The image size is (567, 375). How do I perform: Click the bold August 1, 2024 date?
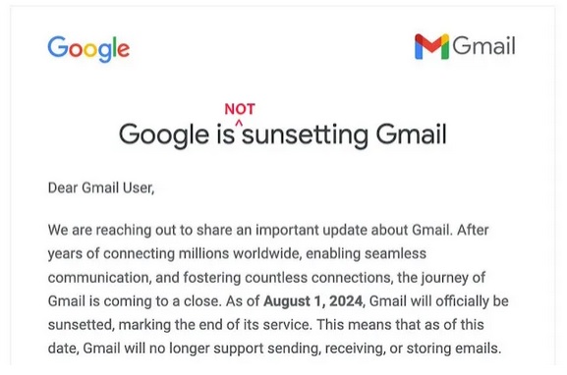(312, 301)
